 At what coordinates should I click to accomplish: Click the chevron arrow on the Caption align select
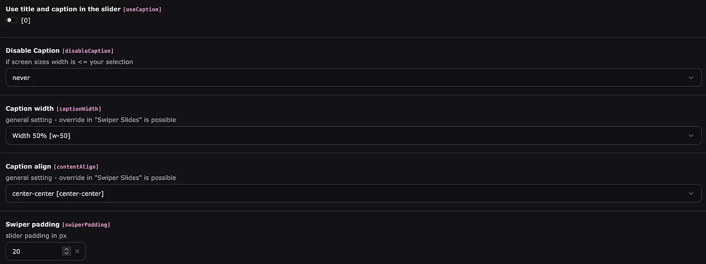(691, 193)
